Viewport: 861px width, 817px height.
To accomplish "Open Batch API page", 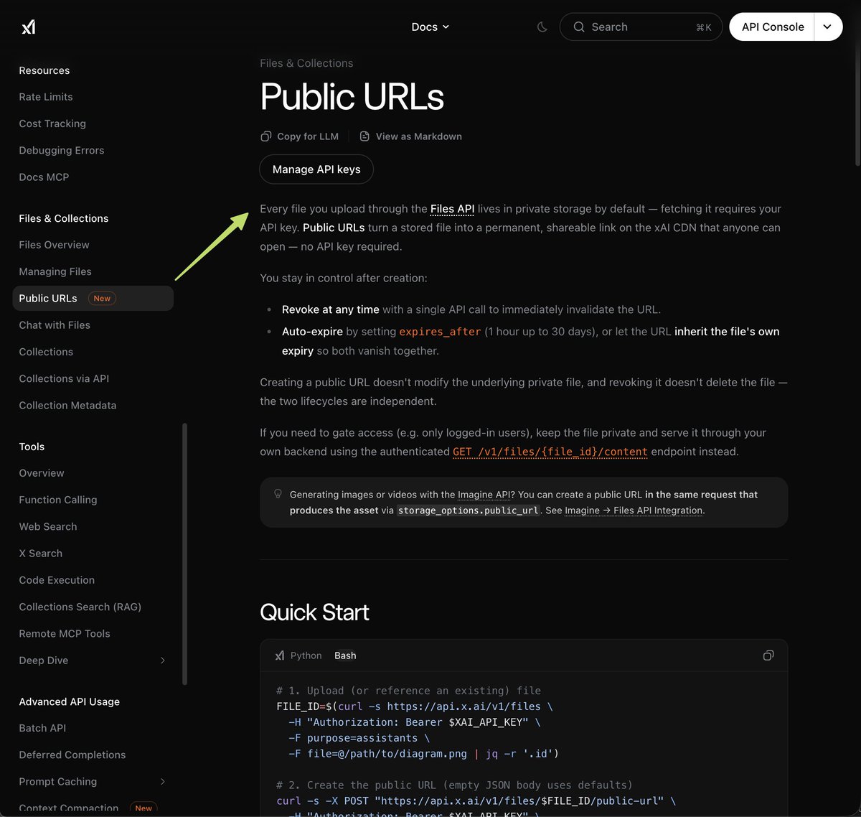I will (x=42, y=728).
